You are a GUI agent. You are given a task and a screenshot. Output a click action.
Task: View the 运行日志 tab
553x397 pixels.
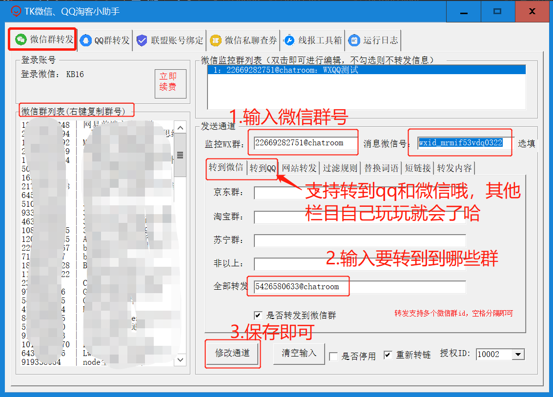click(x=373, y=40)
